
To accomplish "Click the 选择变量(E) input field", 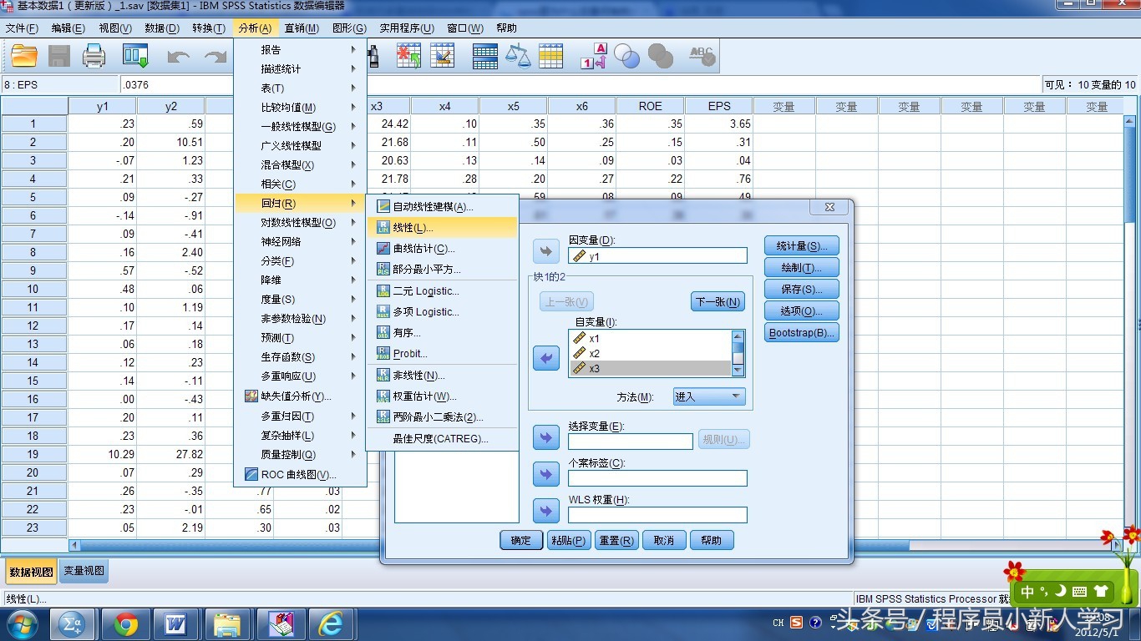I will (631, 441).
